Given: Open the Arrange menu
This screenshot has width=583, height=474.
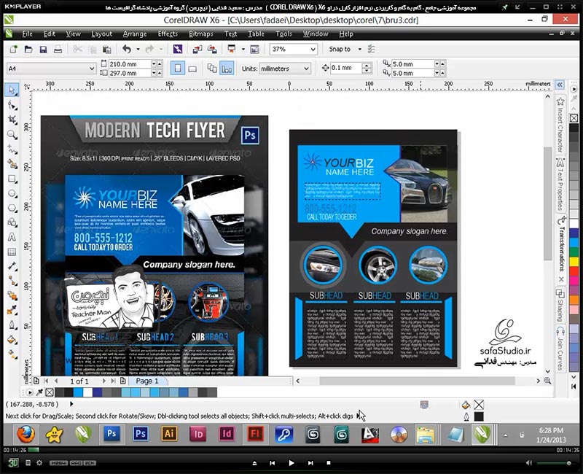Looking at the screenshot, I should (135, 34).
